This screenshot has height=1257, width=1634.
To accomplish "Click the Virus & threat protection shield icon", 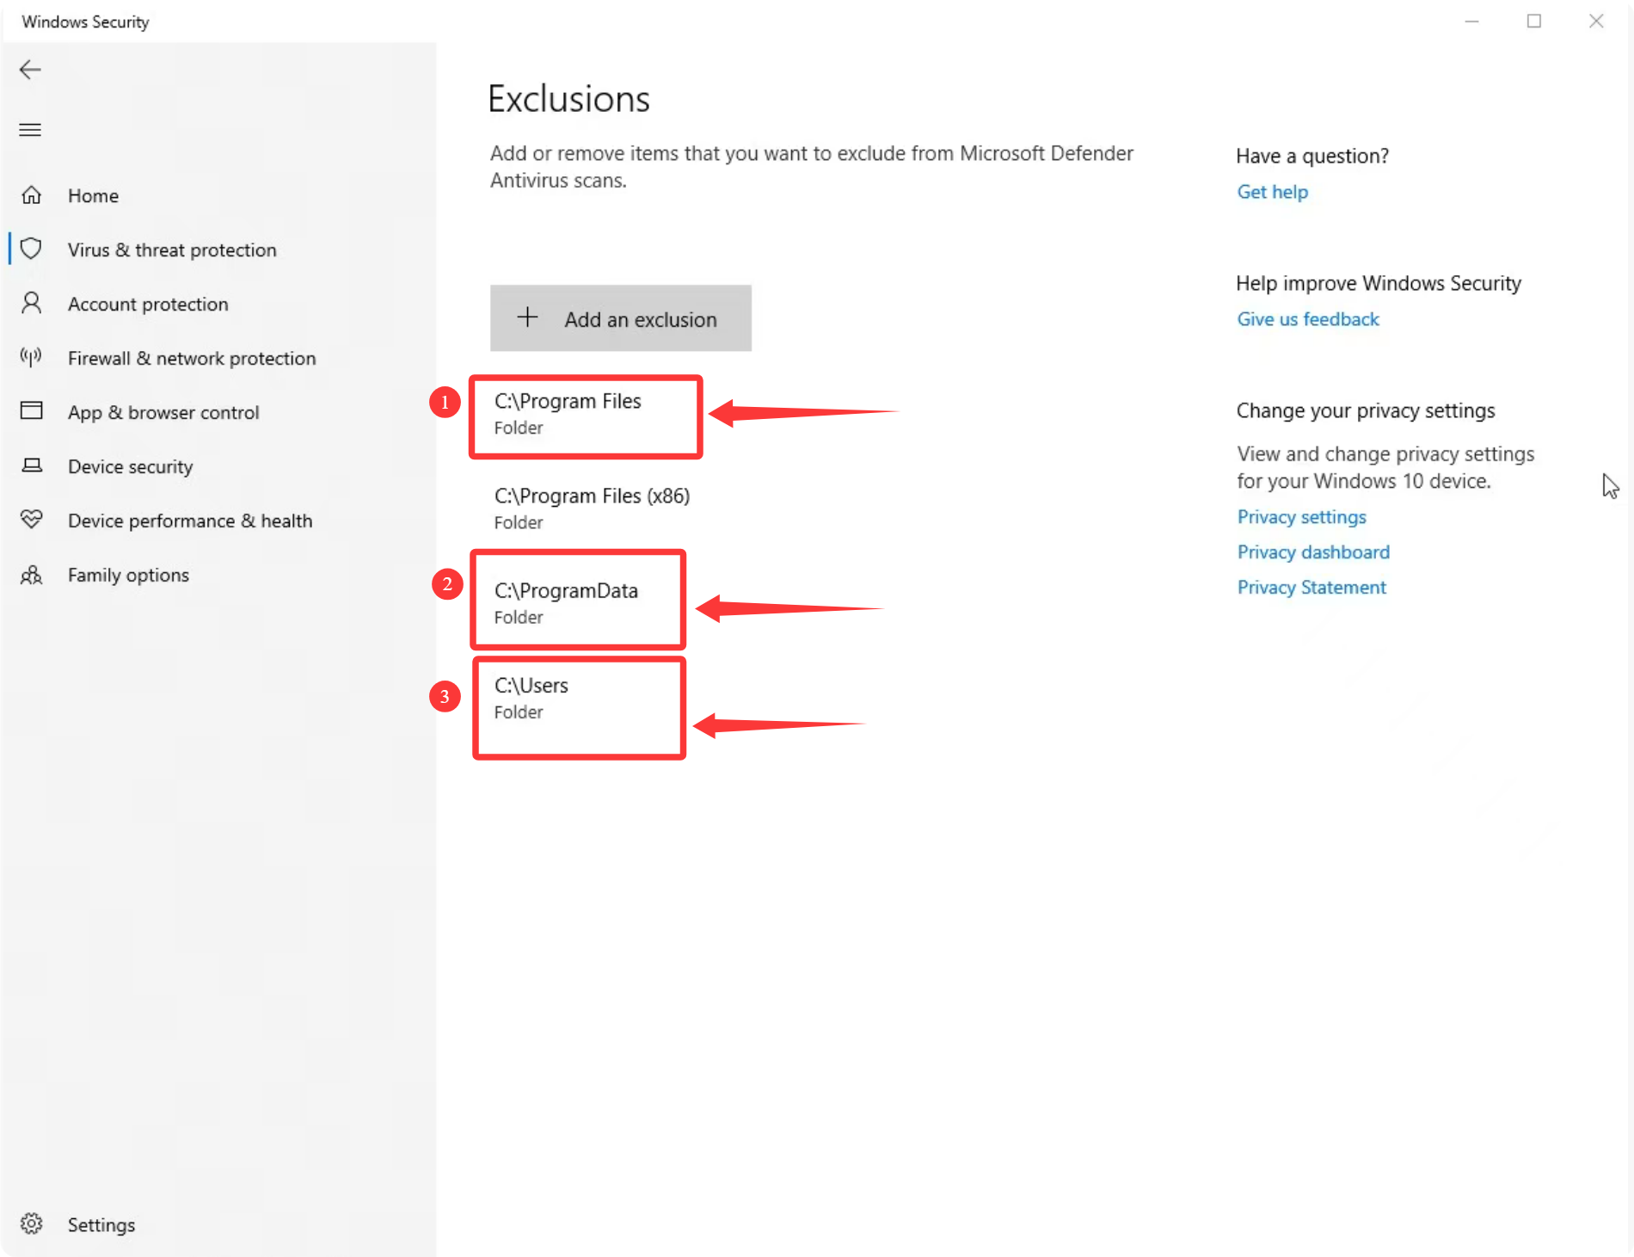I will tap(32, 250).
